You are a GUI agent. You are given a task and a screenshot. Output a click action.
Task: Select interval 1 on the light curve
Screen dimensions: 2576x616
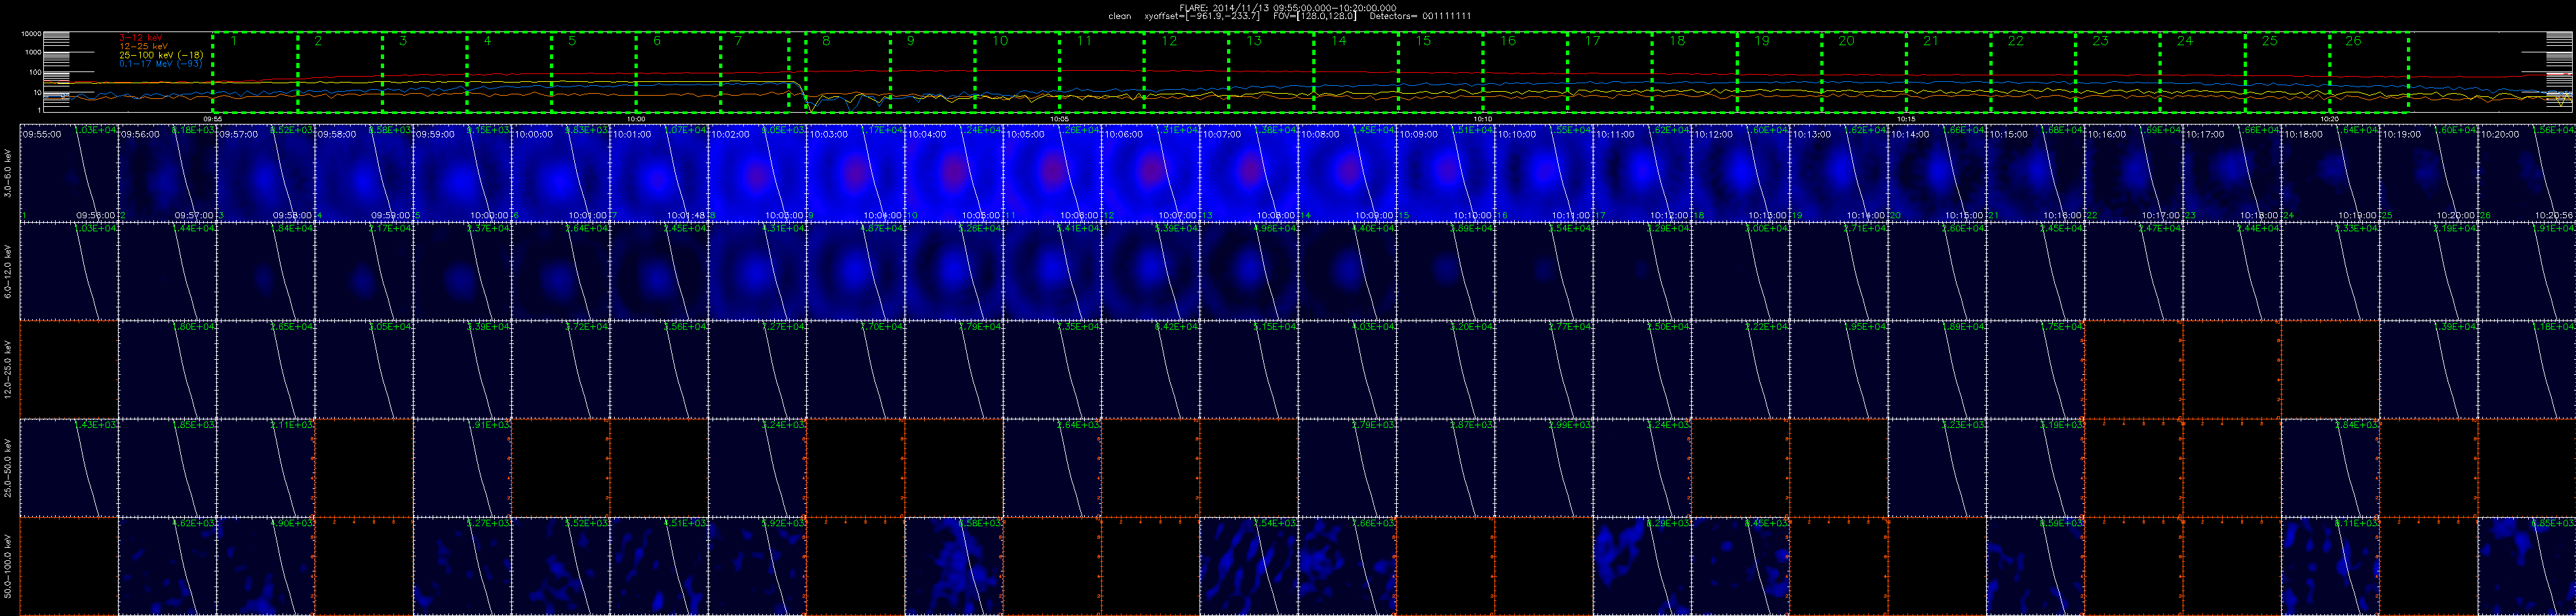(255, 72)
